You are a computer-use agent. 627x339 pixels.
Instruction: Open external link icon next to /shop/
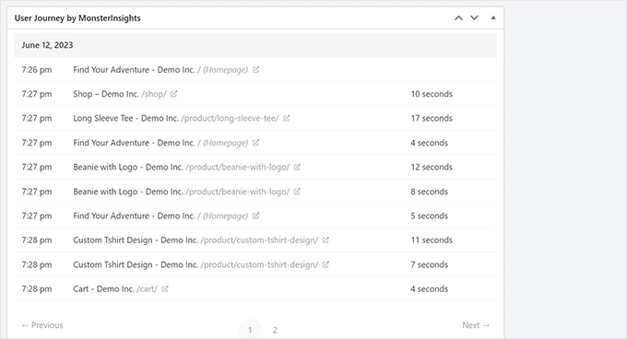click(174, 94)
